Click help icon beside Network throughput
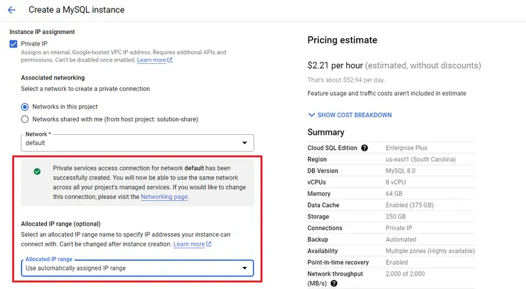The width and height of the screenshot is (526, 289). coord(334,283)
